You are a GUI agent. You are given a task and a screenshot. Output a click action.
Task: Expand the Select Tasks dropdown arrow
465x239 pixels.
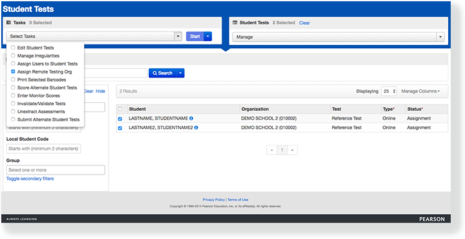[x=178, y=37]
